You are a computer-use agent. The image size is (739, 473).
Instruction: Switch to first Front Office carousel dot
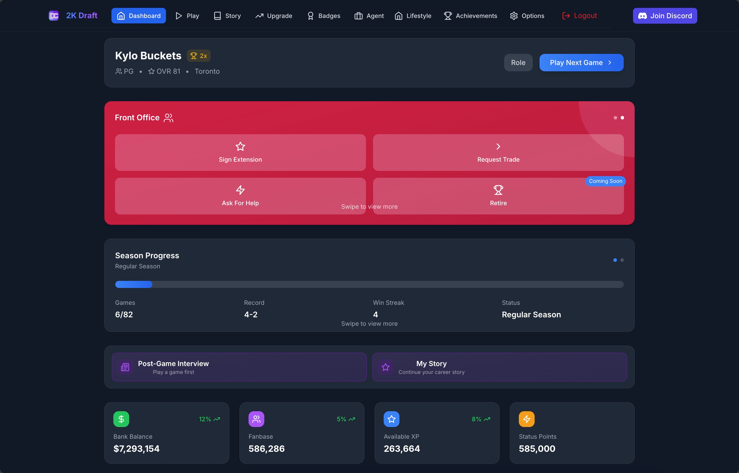[x=615, y=118]
